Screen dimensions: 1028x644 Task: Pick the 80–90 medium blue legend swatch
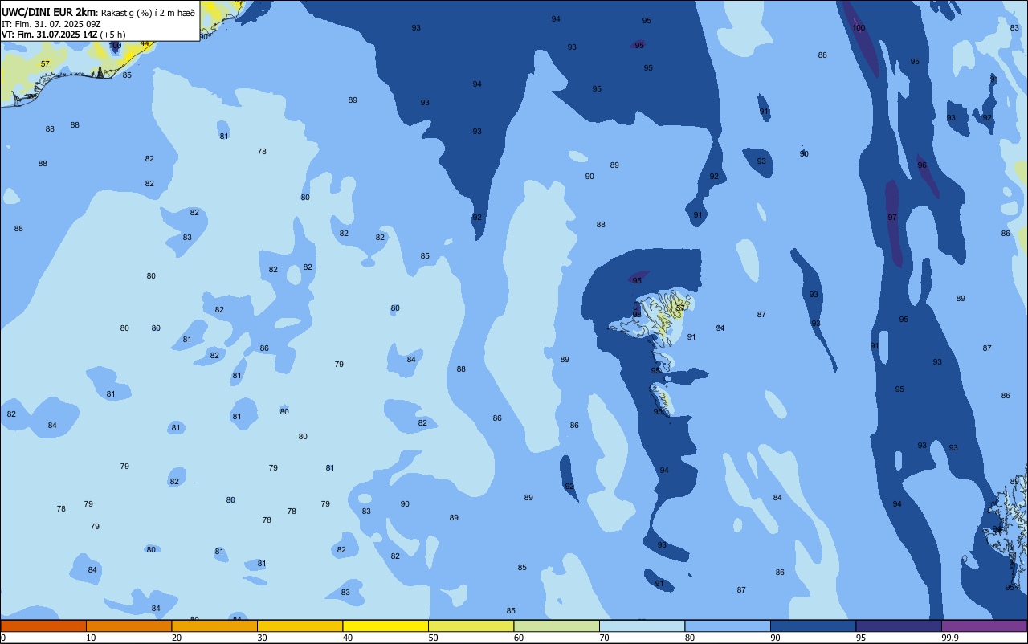[728, 626]
